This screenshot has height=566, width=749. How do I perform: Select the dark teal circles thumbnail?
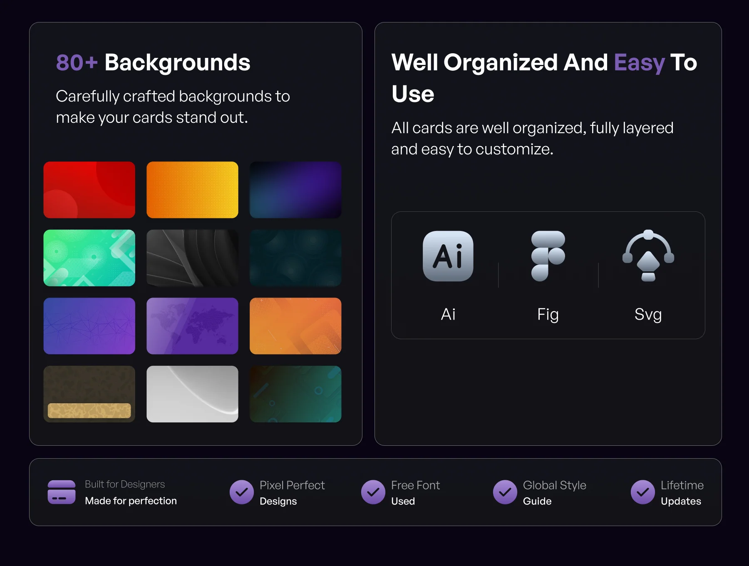pos(295,258)
